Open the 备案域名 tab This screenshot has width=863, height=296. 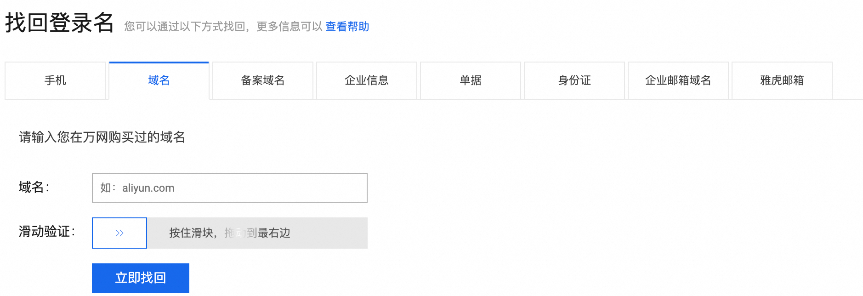[x=263, y=80]
